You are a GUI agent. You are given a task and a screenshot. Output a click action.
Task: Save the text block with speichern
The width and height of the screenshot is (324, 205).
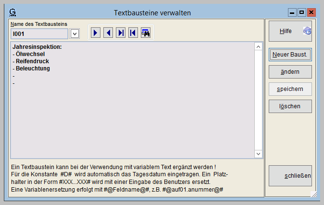pyautogui.click(x=290, y=89)
